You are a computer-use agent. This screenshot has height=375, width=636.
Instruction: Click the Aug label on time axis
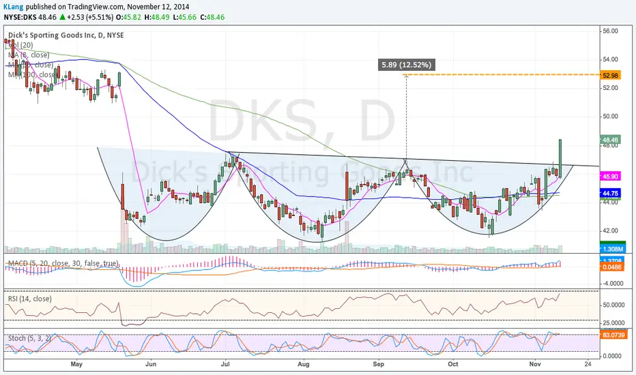click(304, 364)
